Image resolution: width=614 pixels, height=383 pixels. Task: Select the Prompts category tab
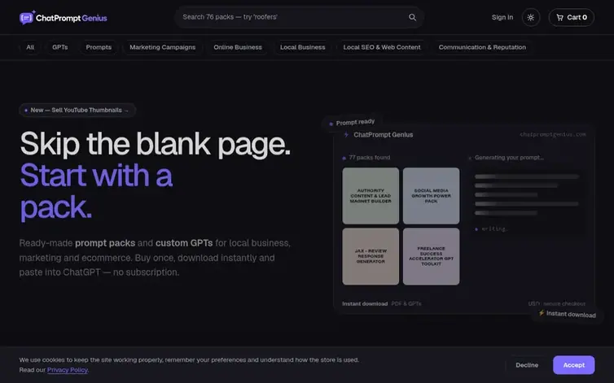99,47
